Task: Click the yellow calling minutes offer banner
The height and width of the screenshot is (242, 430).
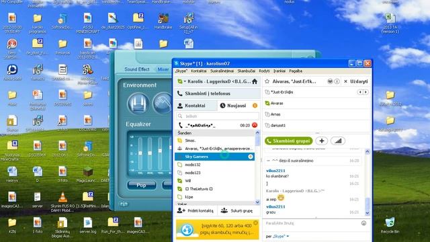Action: 218,229
